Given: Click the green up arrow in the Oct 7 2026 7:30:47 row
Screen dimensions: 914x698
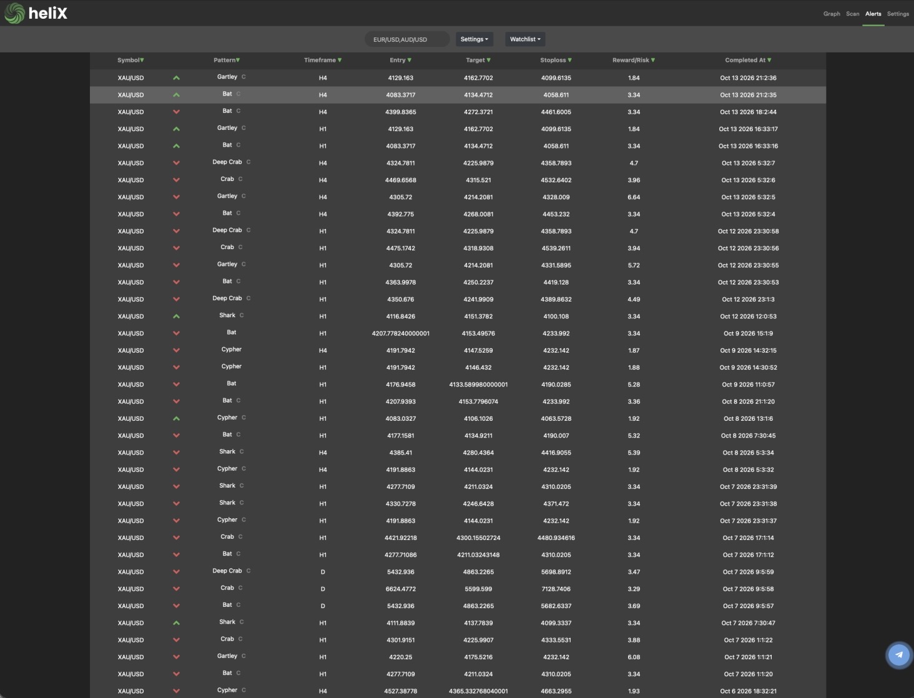Looking at the screenshot, I should pyautogui.click(x=176, y=623).
